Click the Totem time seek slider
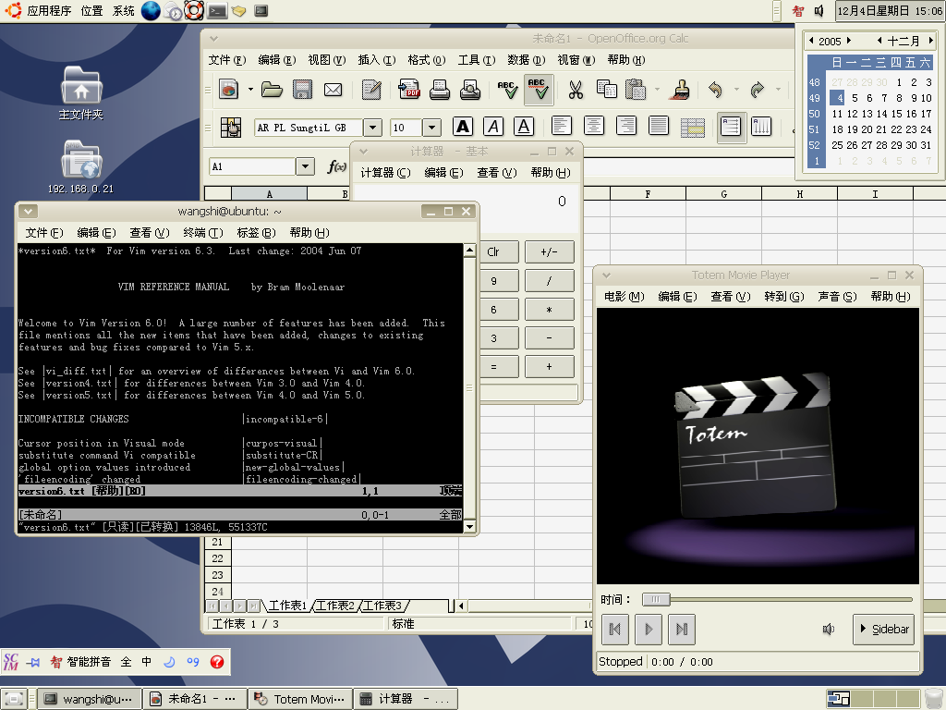This screenshot has width=946, height=710. click(777, 599)
